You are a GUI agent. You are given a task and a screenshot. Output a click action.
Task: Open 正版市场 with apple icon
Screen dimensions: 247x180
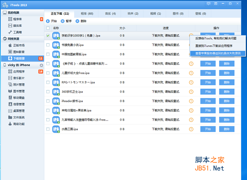23,46
